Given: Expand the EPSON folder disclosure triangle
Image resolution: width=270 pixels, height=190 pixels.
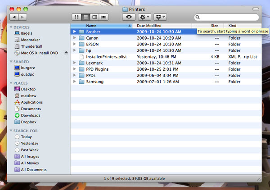Looking at the screenshot, I should click(x=75, y=44).
